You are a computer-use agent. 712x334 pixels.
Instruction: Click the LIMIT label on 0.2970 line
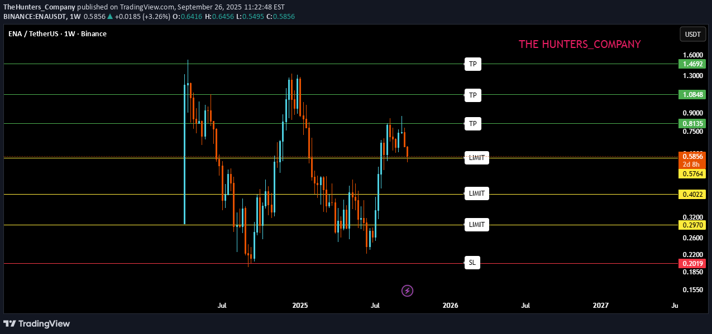tap(477, 225)
